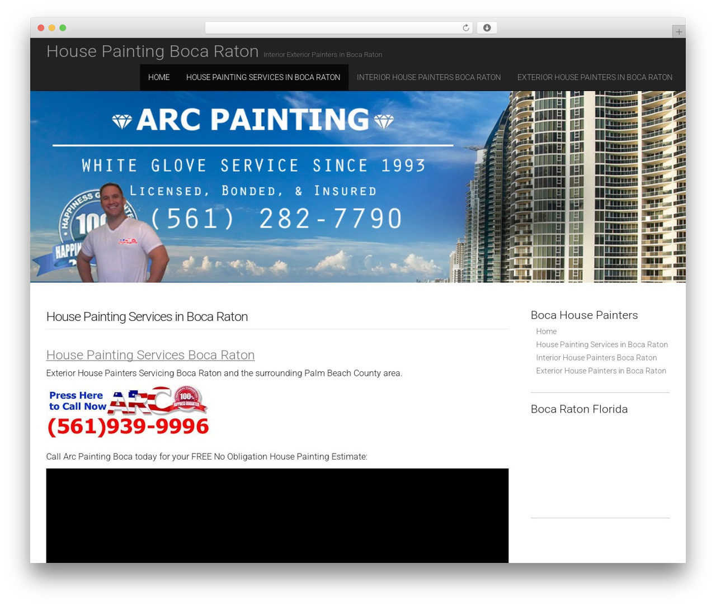Screen dimensions: 716x606
Task: Click the Boca Raton Florida widget heading
Action: click(x=579, y=409)
